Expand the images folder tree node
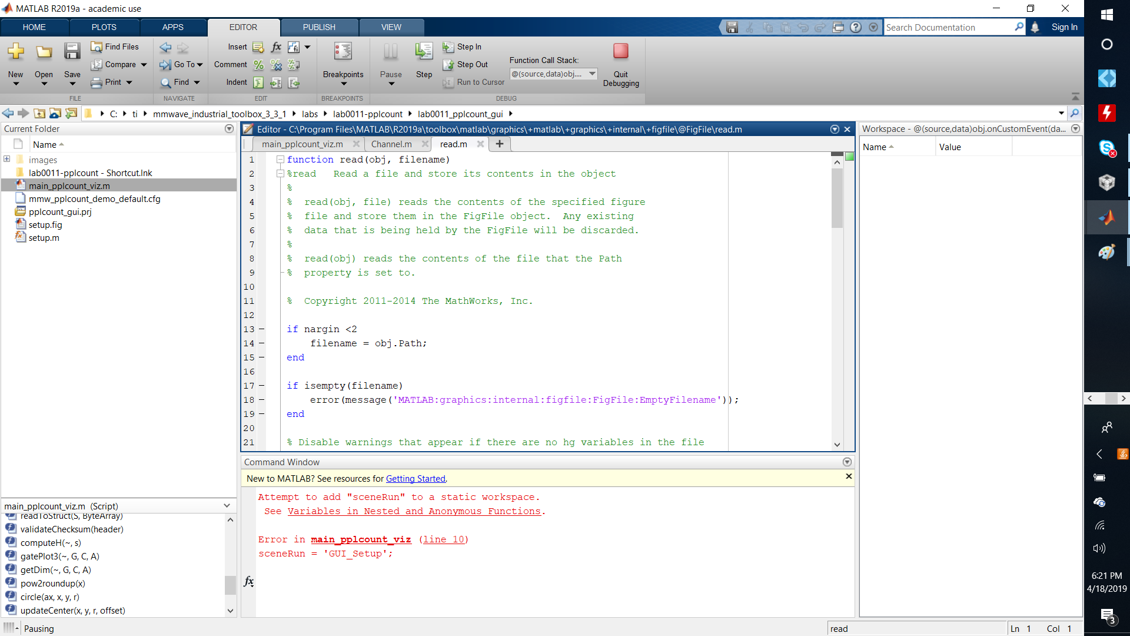This screenshot has width=1130, height=636. coord(7,159)
